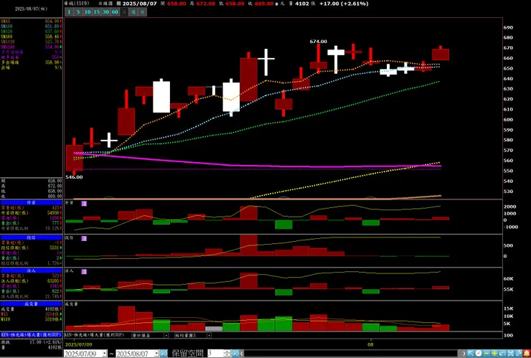Image resolution: width=531 pixels, height=358 pixels.
Task: Click the 08 month axis marker
Action: point(371,344)
